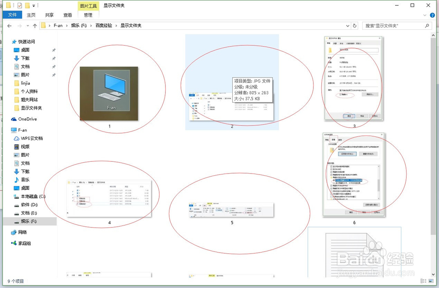Open 本地磁盘 (C:) drive
Viewport: 439px width, 288px height.
[x=33, y=196]
